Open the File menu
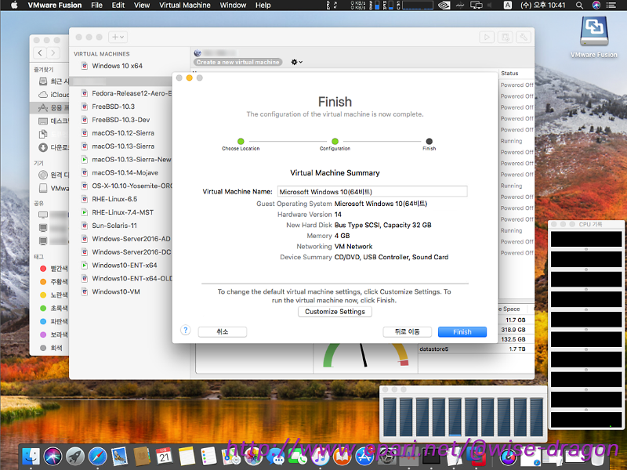The height and width of the screenshot is (470, 627). click(96, 5)
